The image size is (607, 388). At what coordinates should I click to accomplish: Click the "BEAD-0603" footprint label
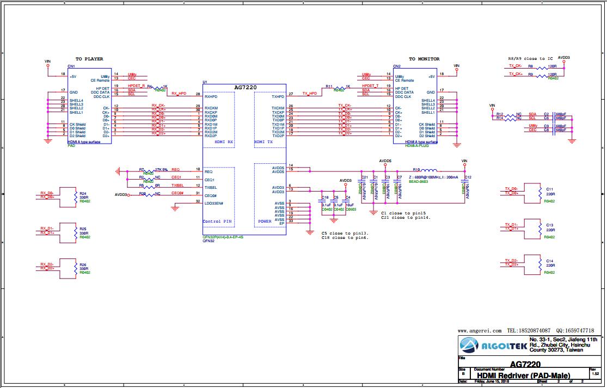(419, 181)
